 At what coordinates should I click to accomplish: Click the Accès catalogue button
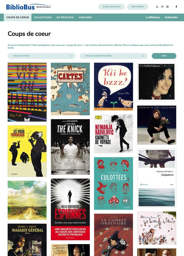[x=112, y=7]
